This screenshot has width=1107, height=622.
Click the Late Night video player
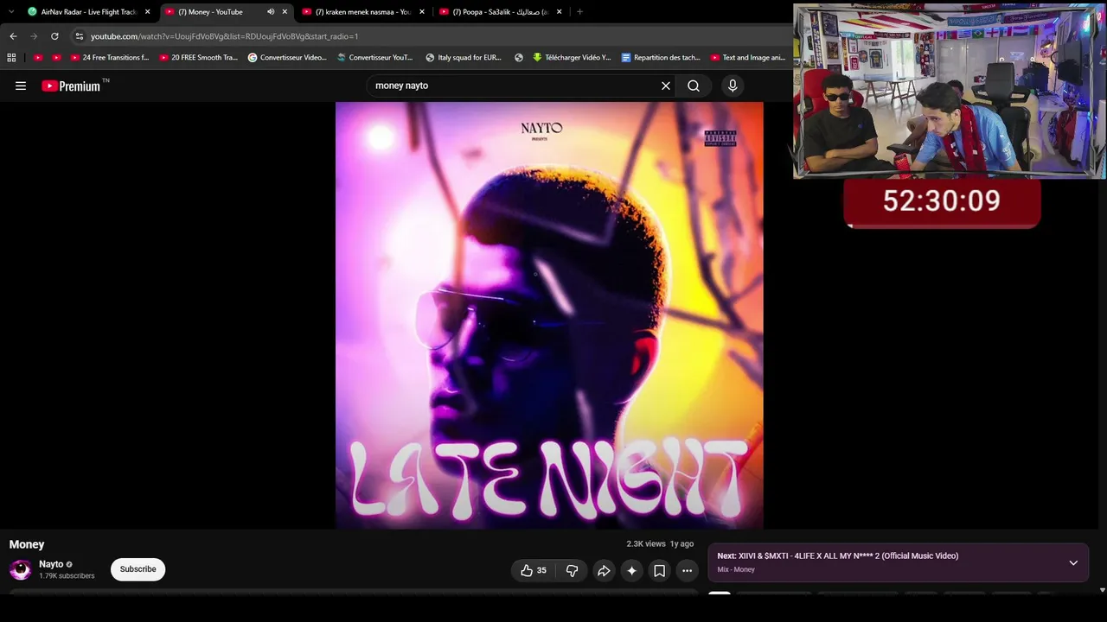(x=549, y=315)
